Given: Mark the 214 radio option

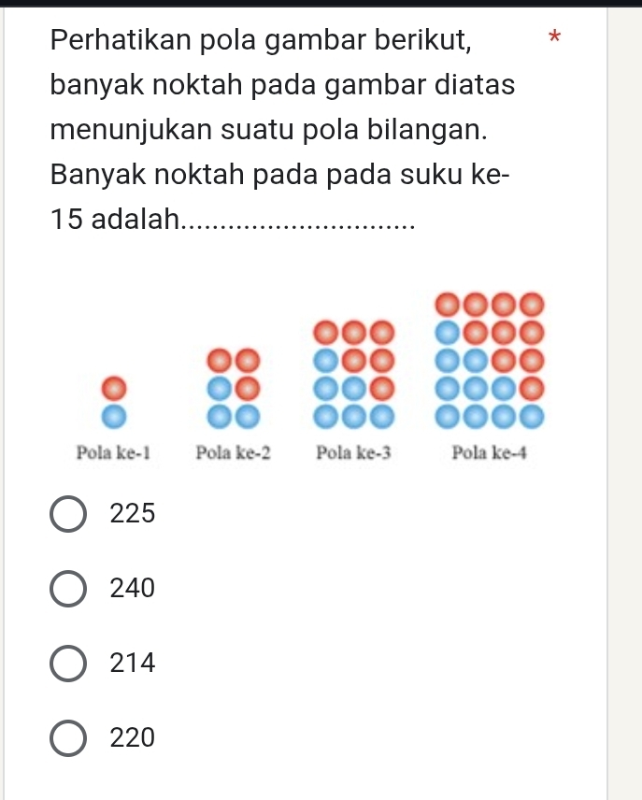Looking at the screenshot, I should click(68, 664).
